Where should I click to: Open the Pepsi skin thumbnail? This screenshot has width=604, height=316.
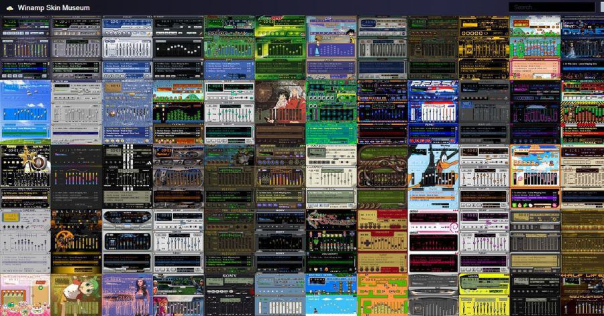tap(433, 112)
